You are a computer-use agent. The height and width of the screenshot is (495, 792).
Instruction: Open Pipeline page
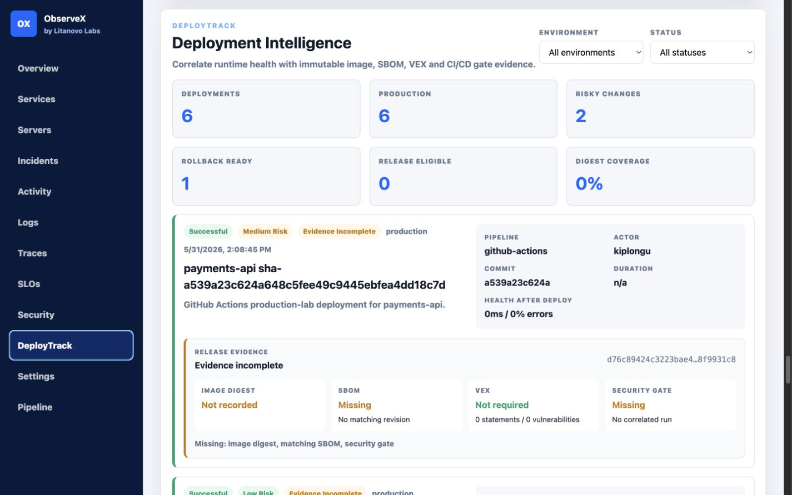click(x=35, y=407)
